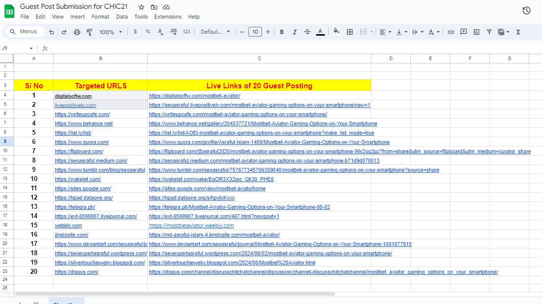
Task: Insert a chart using toolbar icon
Action: click(476, 32)
